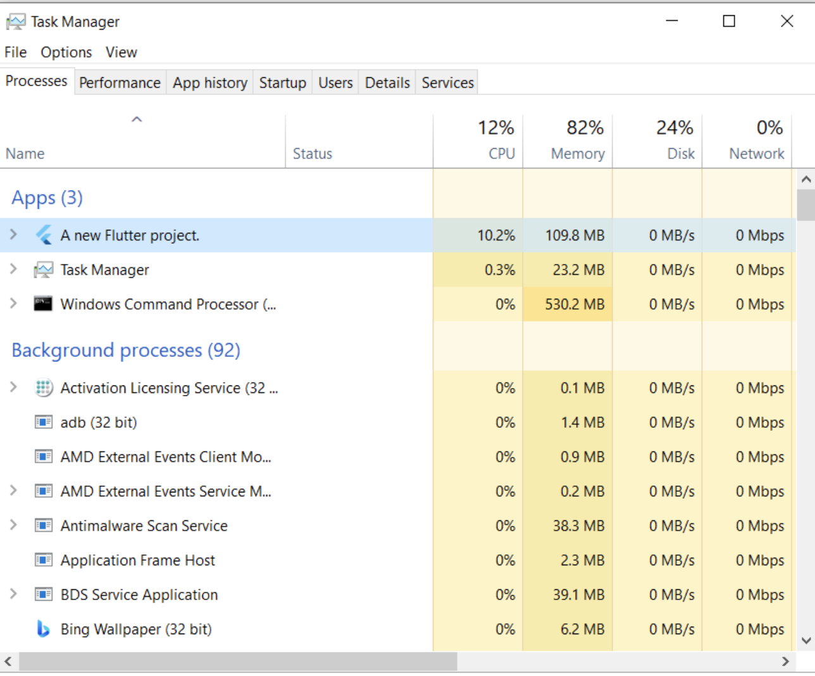The height and width of the screenshot is (676, 815).
Task: Click the adb process icon
Action: click(44, 422)
